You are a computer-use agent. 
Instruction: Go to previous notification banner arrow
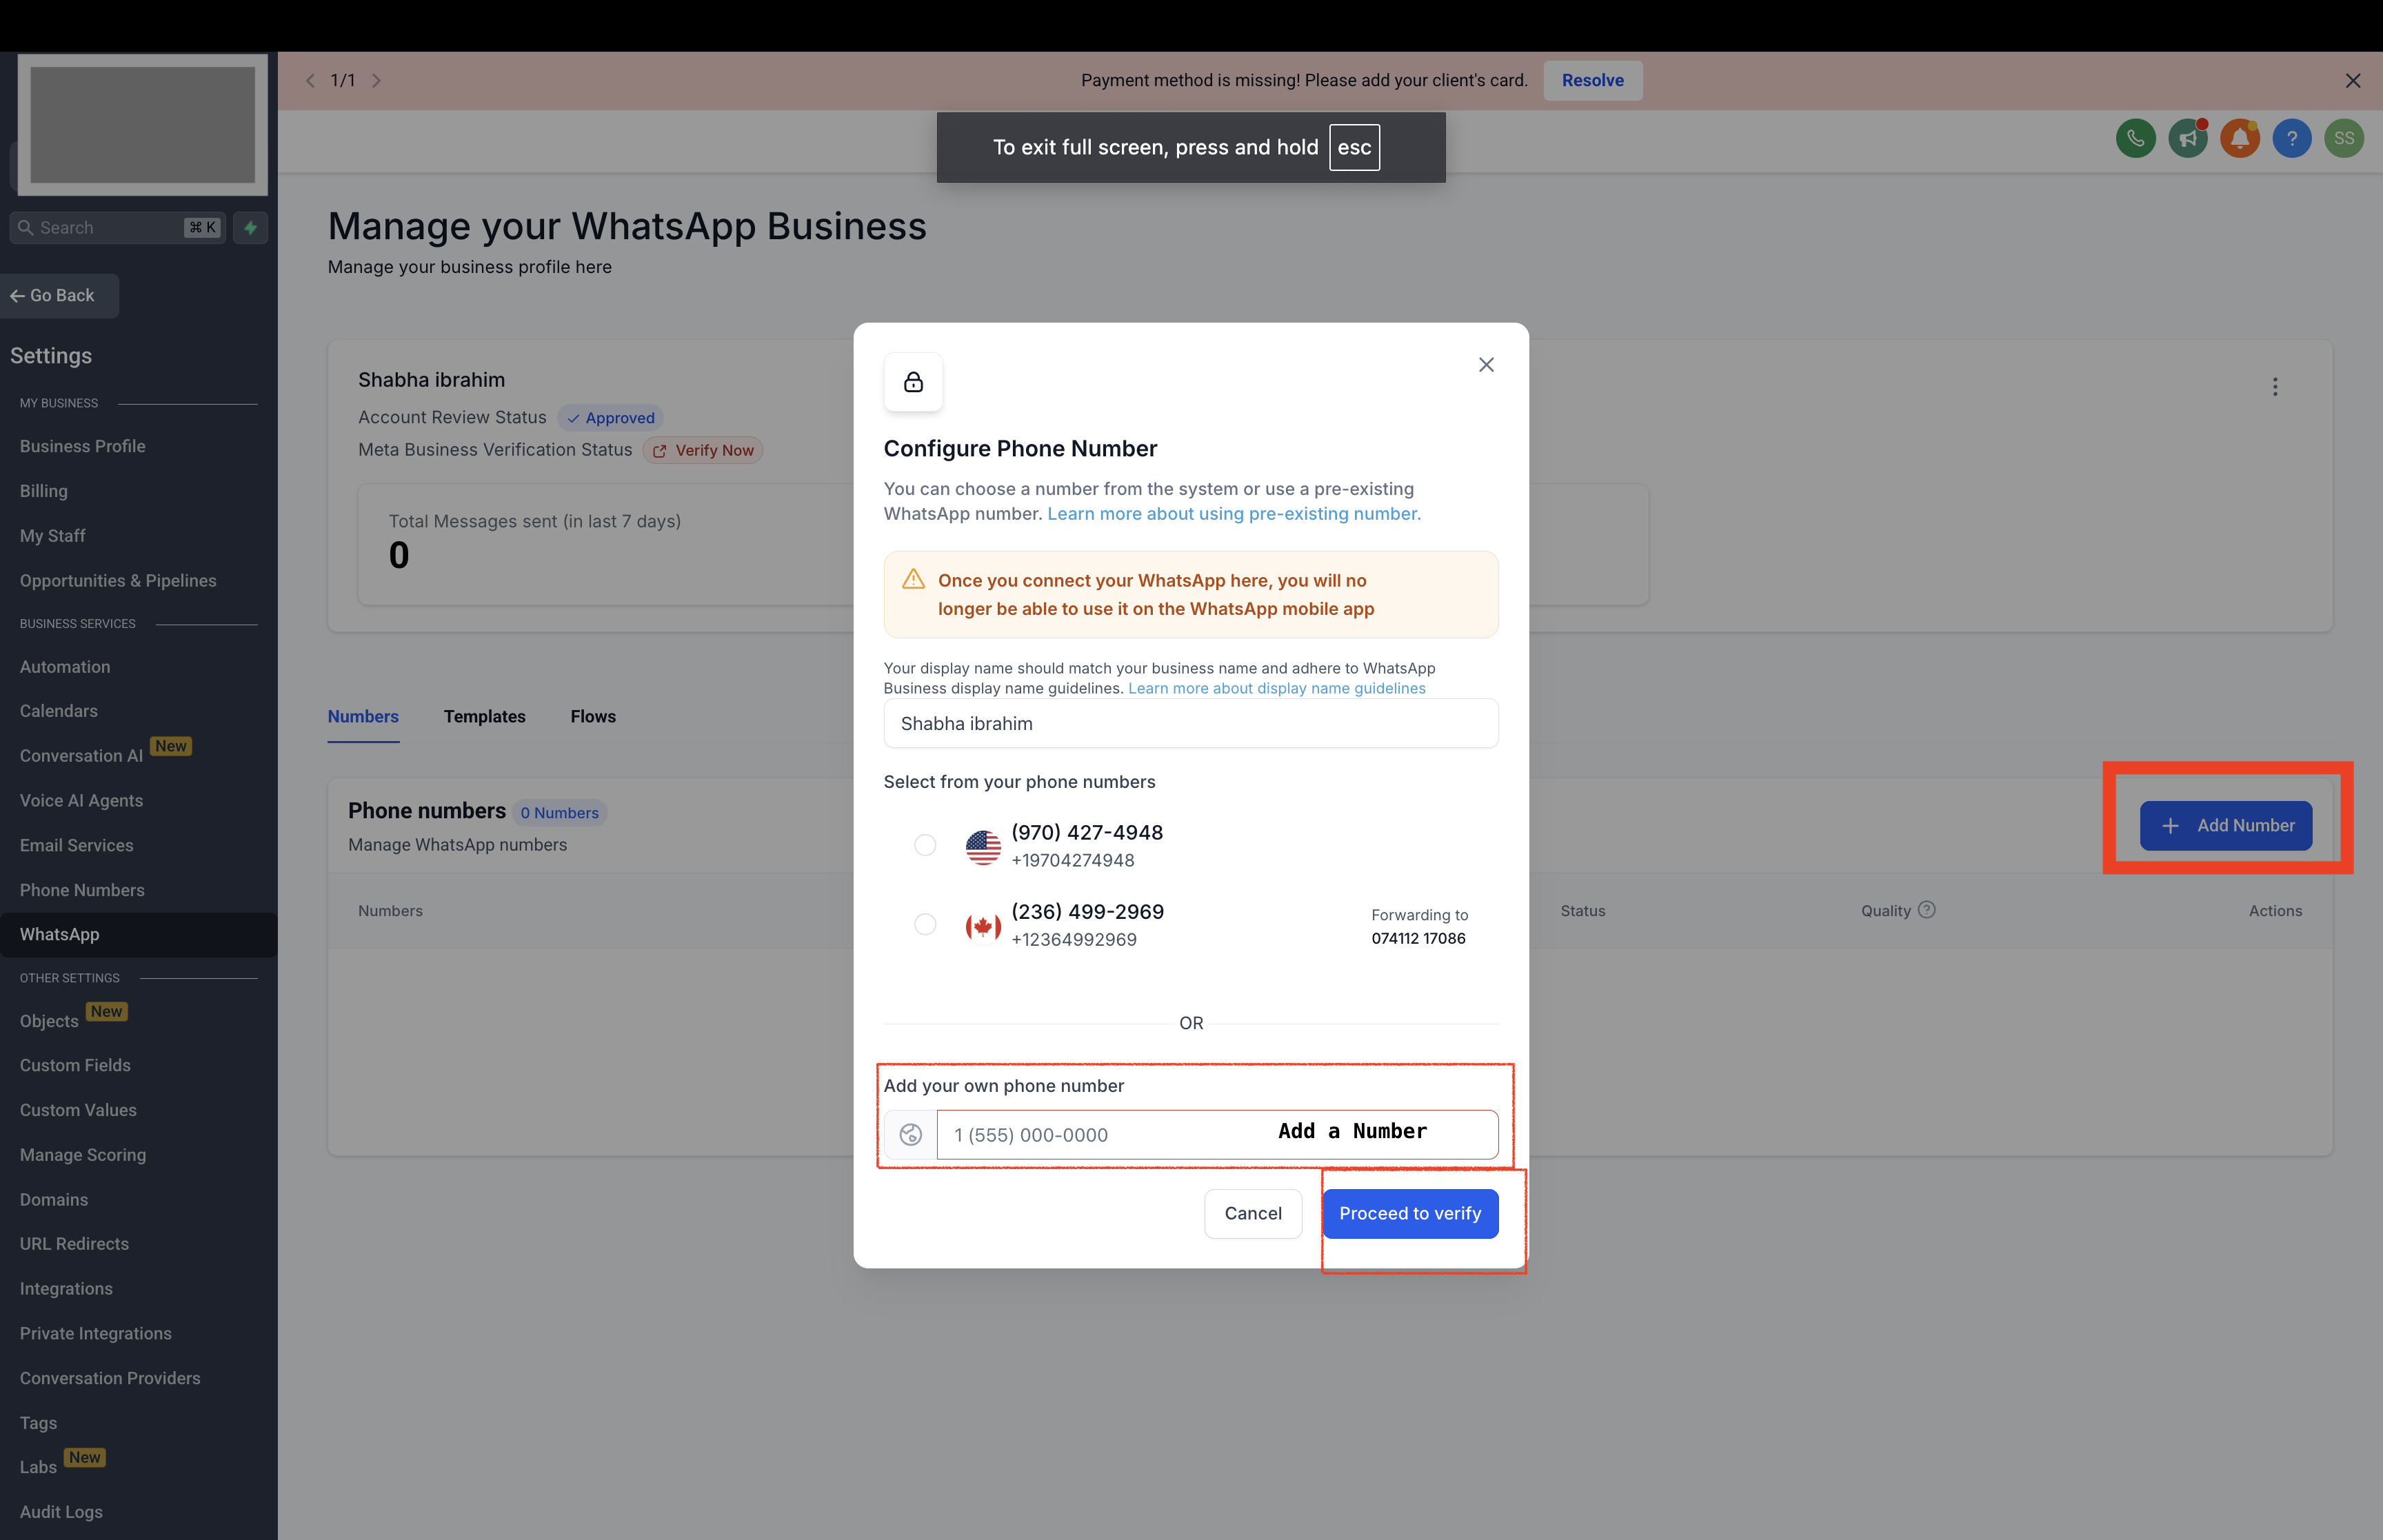tap(310, 80)
